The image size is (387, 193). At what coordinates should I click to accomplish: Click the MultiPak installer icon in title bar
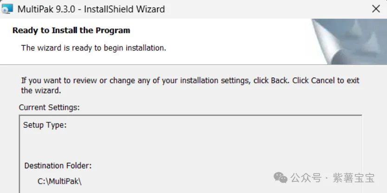[x=7, y=9]
